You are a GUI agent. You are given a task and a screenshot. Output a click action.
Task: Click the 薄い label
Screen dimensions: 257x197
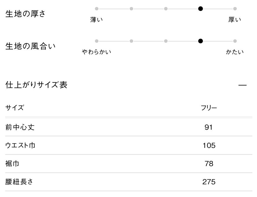pyautogui.click(x=97, y=20)
